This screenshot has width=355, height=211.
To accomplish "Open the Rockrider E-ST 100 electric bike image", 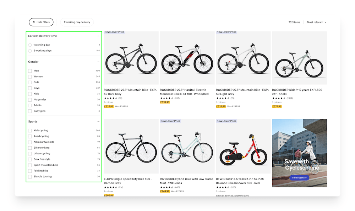I will click(x=187, y=58).
